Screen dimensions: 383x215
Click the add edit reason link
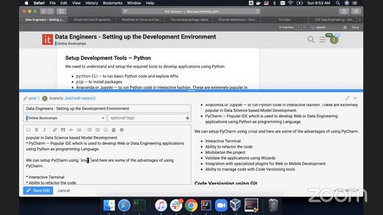click(x=80, y=98)
